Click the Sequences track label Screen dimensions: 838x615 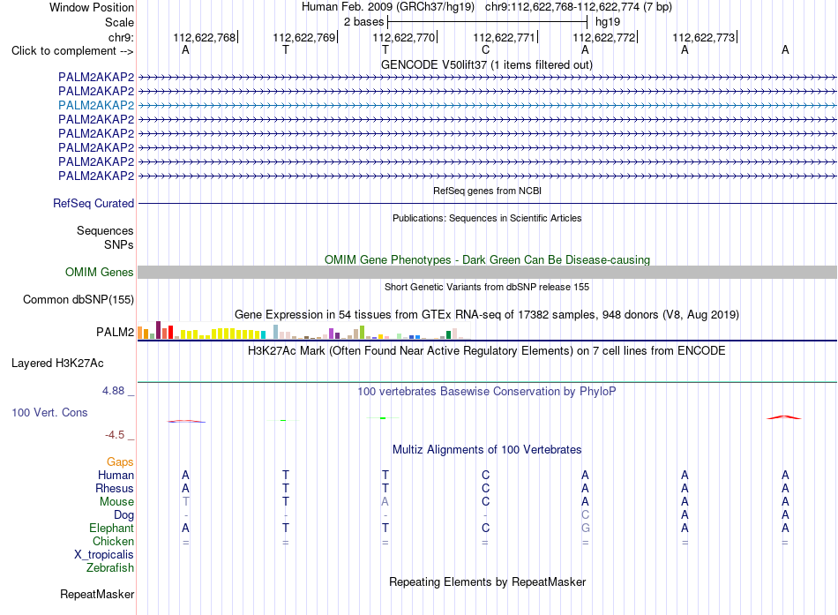pyautogui.click(x=105, y=230)
